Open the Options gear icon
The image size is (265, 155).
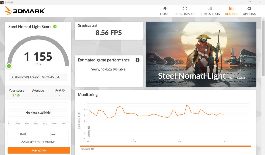(x=249, y=8)
